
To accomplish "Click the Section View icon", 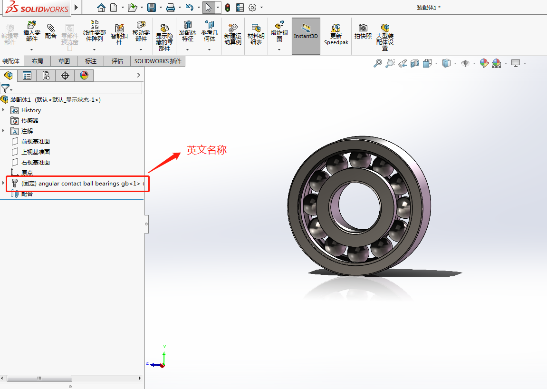I will [415, 63].
